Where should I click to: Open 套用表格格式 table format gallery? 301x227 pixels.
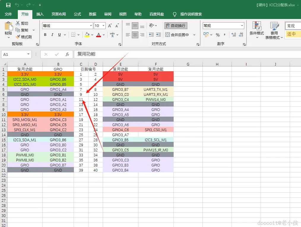click(x=274, y=30)
